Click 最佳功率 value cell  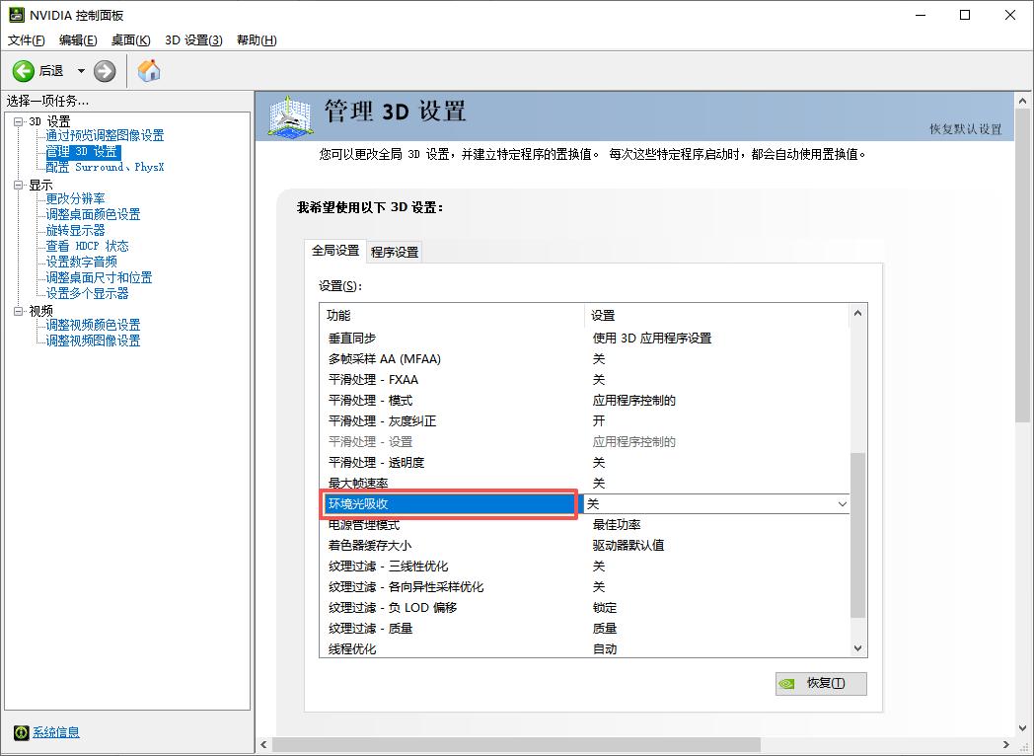(x=617, y=525)
